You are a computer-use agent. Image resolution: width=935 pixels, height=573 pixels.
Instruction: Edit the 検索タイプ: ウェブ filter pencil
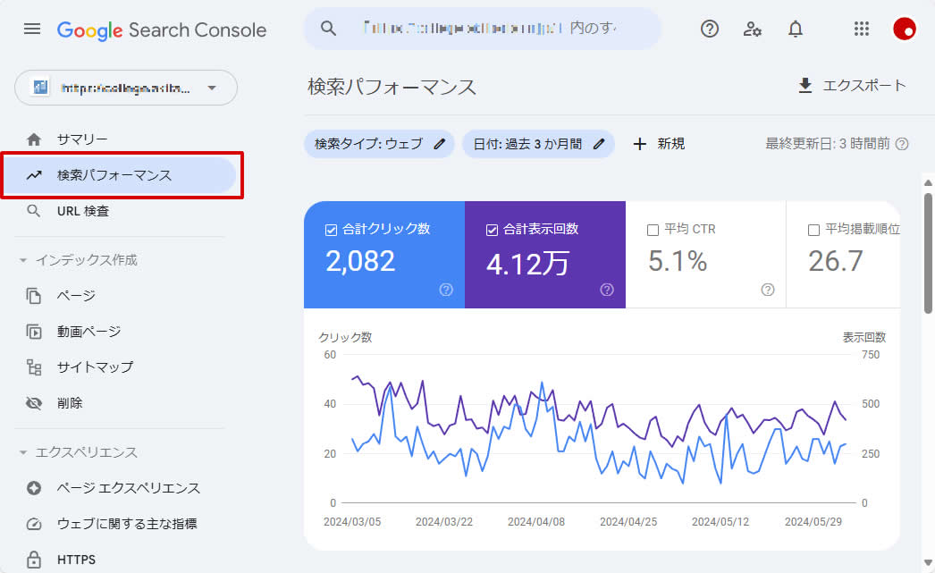[439, 144]
